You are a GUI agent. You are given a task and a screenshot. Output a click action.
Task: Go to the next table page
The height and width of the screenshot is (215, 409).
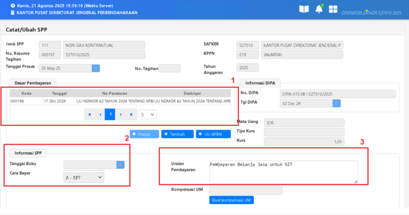[121, 115]
